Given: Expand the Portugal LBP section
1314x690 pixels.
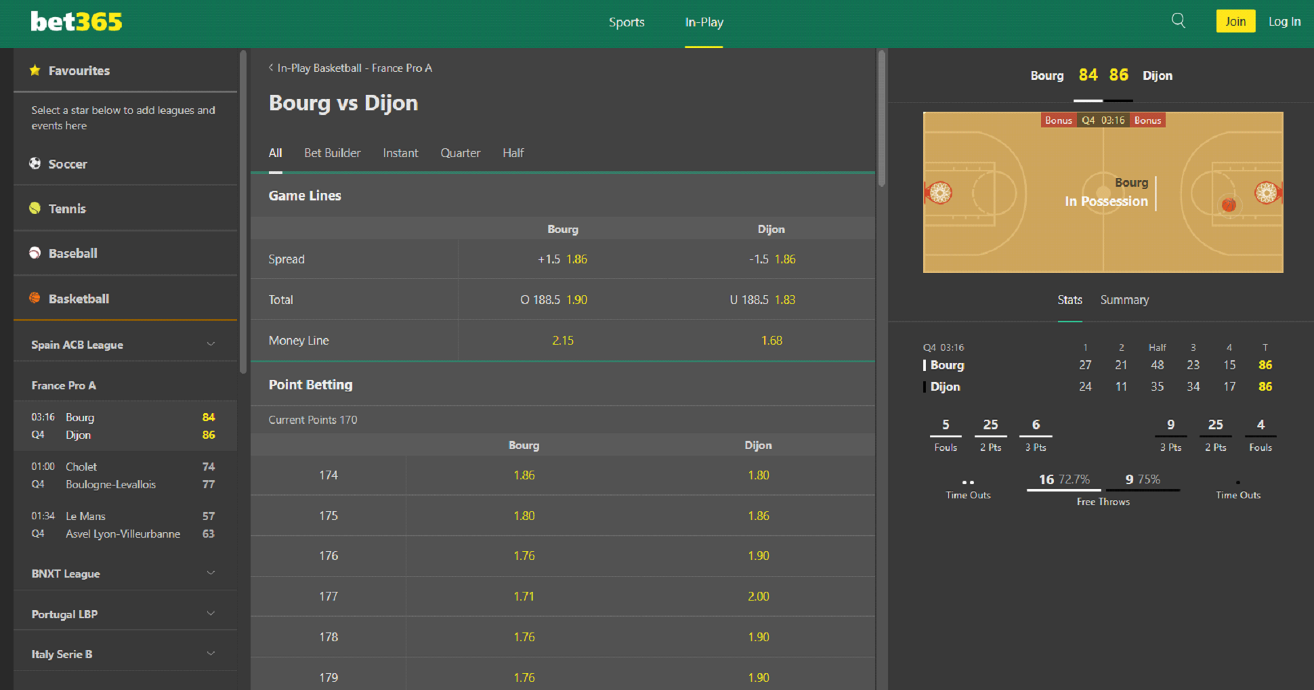Looking at the screenshot, I should click(x=125, y=614).
